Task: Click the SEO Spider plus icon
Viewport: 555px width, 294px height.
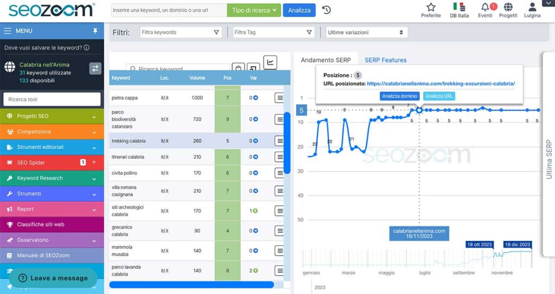Action: [x=94, y=162]
